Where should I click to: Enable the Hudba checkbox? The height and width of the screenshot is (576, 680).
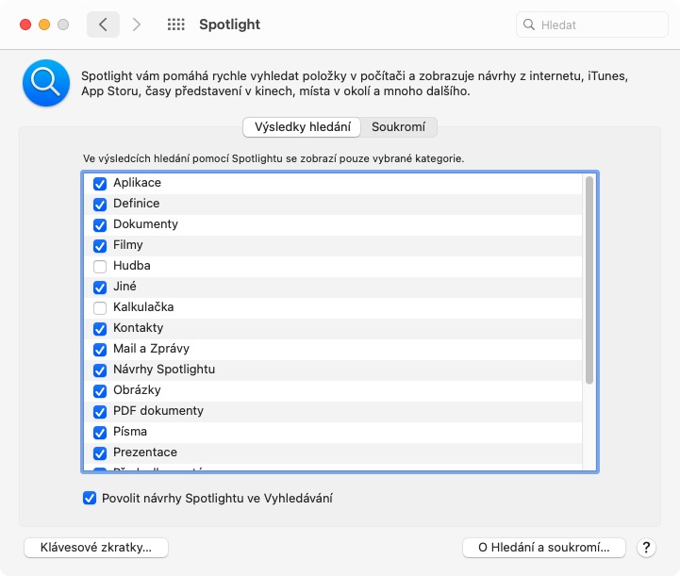(100, 266)
